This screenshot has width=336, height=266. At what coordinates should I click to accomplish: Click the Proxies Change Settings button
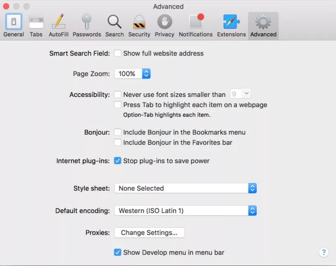pos(149,233)
